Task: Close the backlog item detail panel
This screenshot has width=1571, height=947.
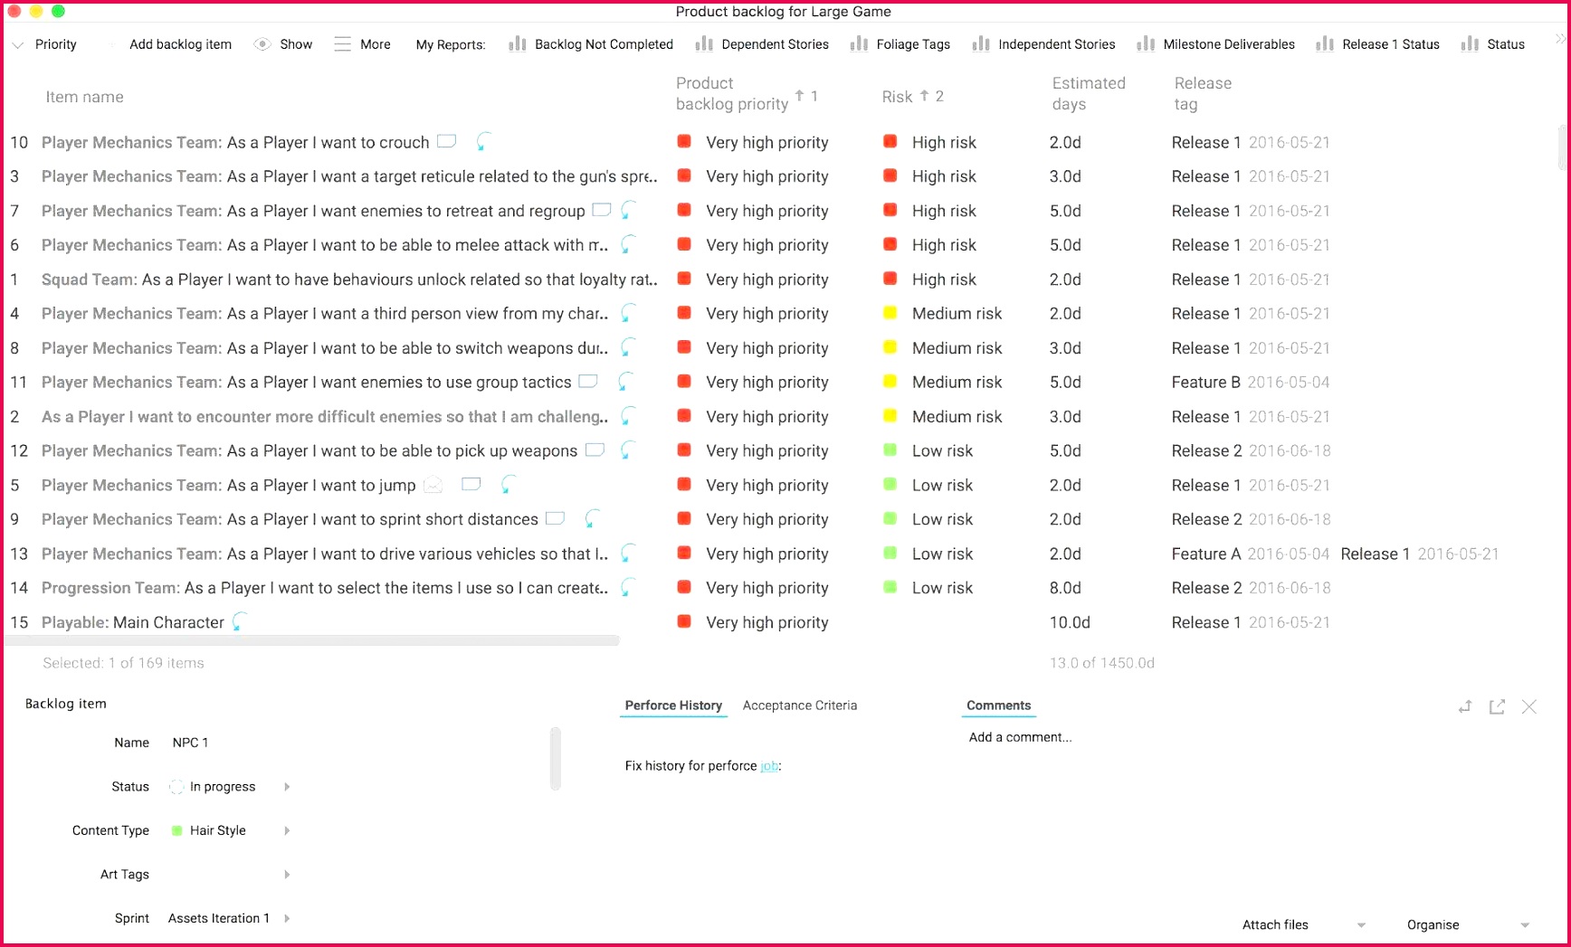Action: 1529,706
